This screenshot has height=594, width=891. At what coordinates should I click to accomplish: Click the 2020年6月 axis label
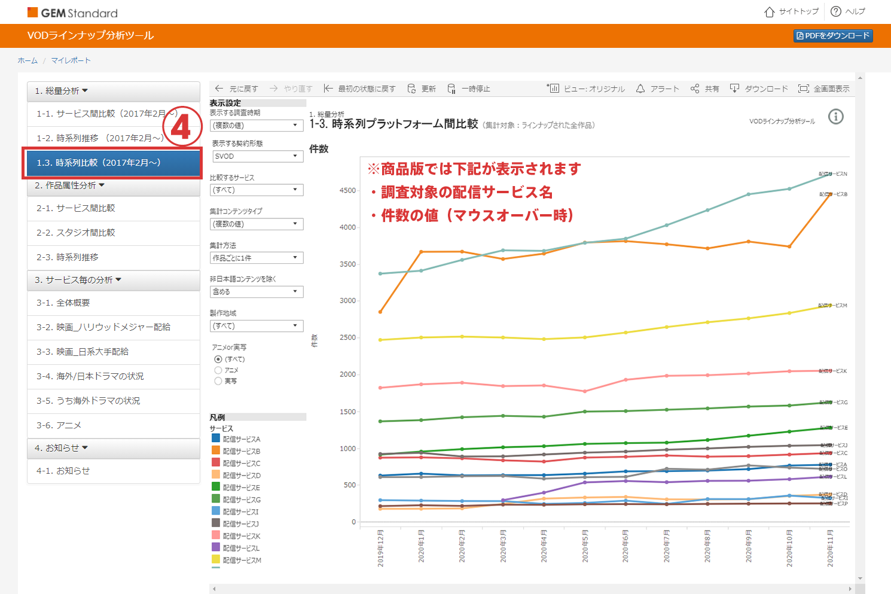(x=625, y=546)
